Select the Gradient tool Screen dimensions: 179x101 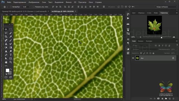coord(11,48)
